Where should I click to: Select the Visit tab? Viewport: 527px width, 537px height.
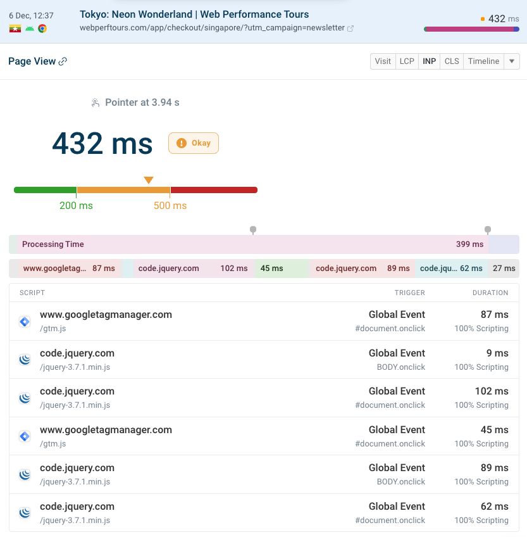click(382, 61)
